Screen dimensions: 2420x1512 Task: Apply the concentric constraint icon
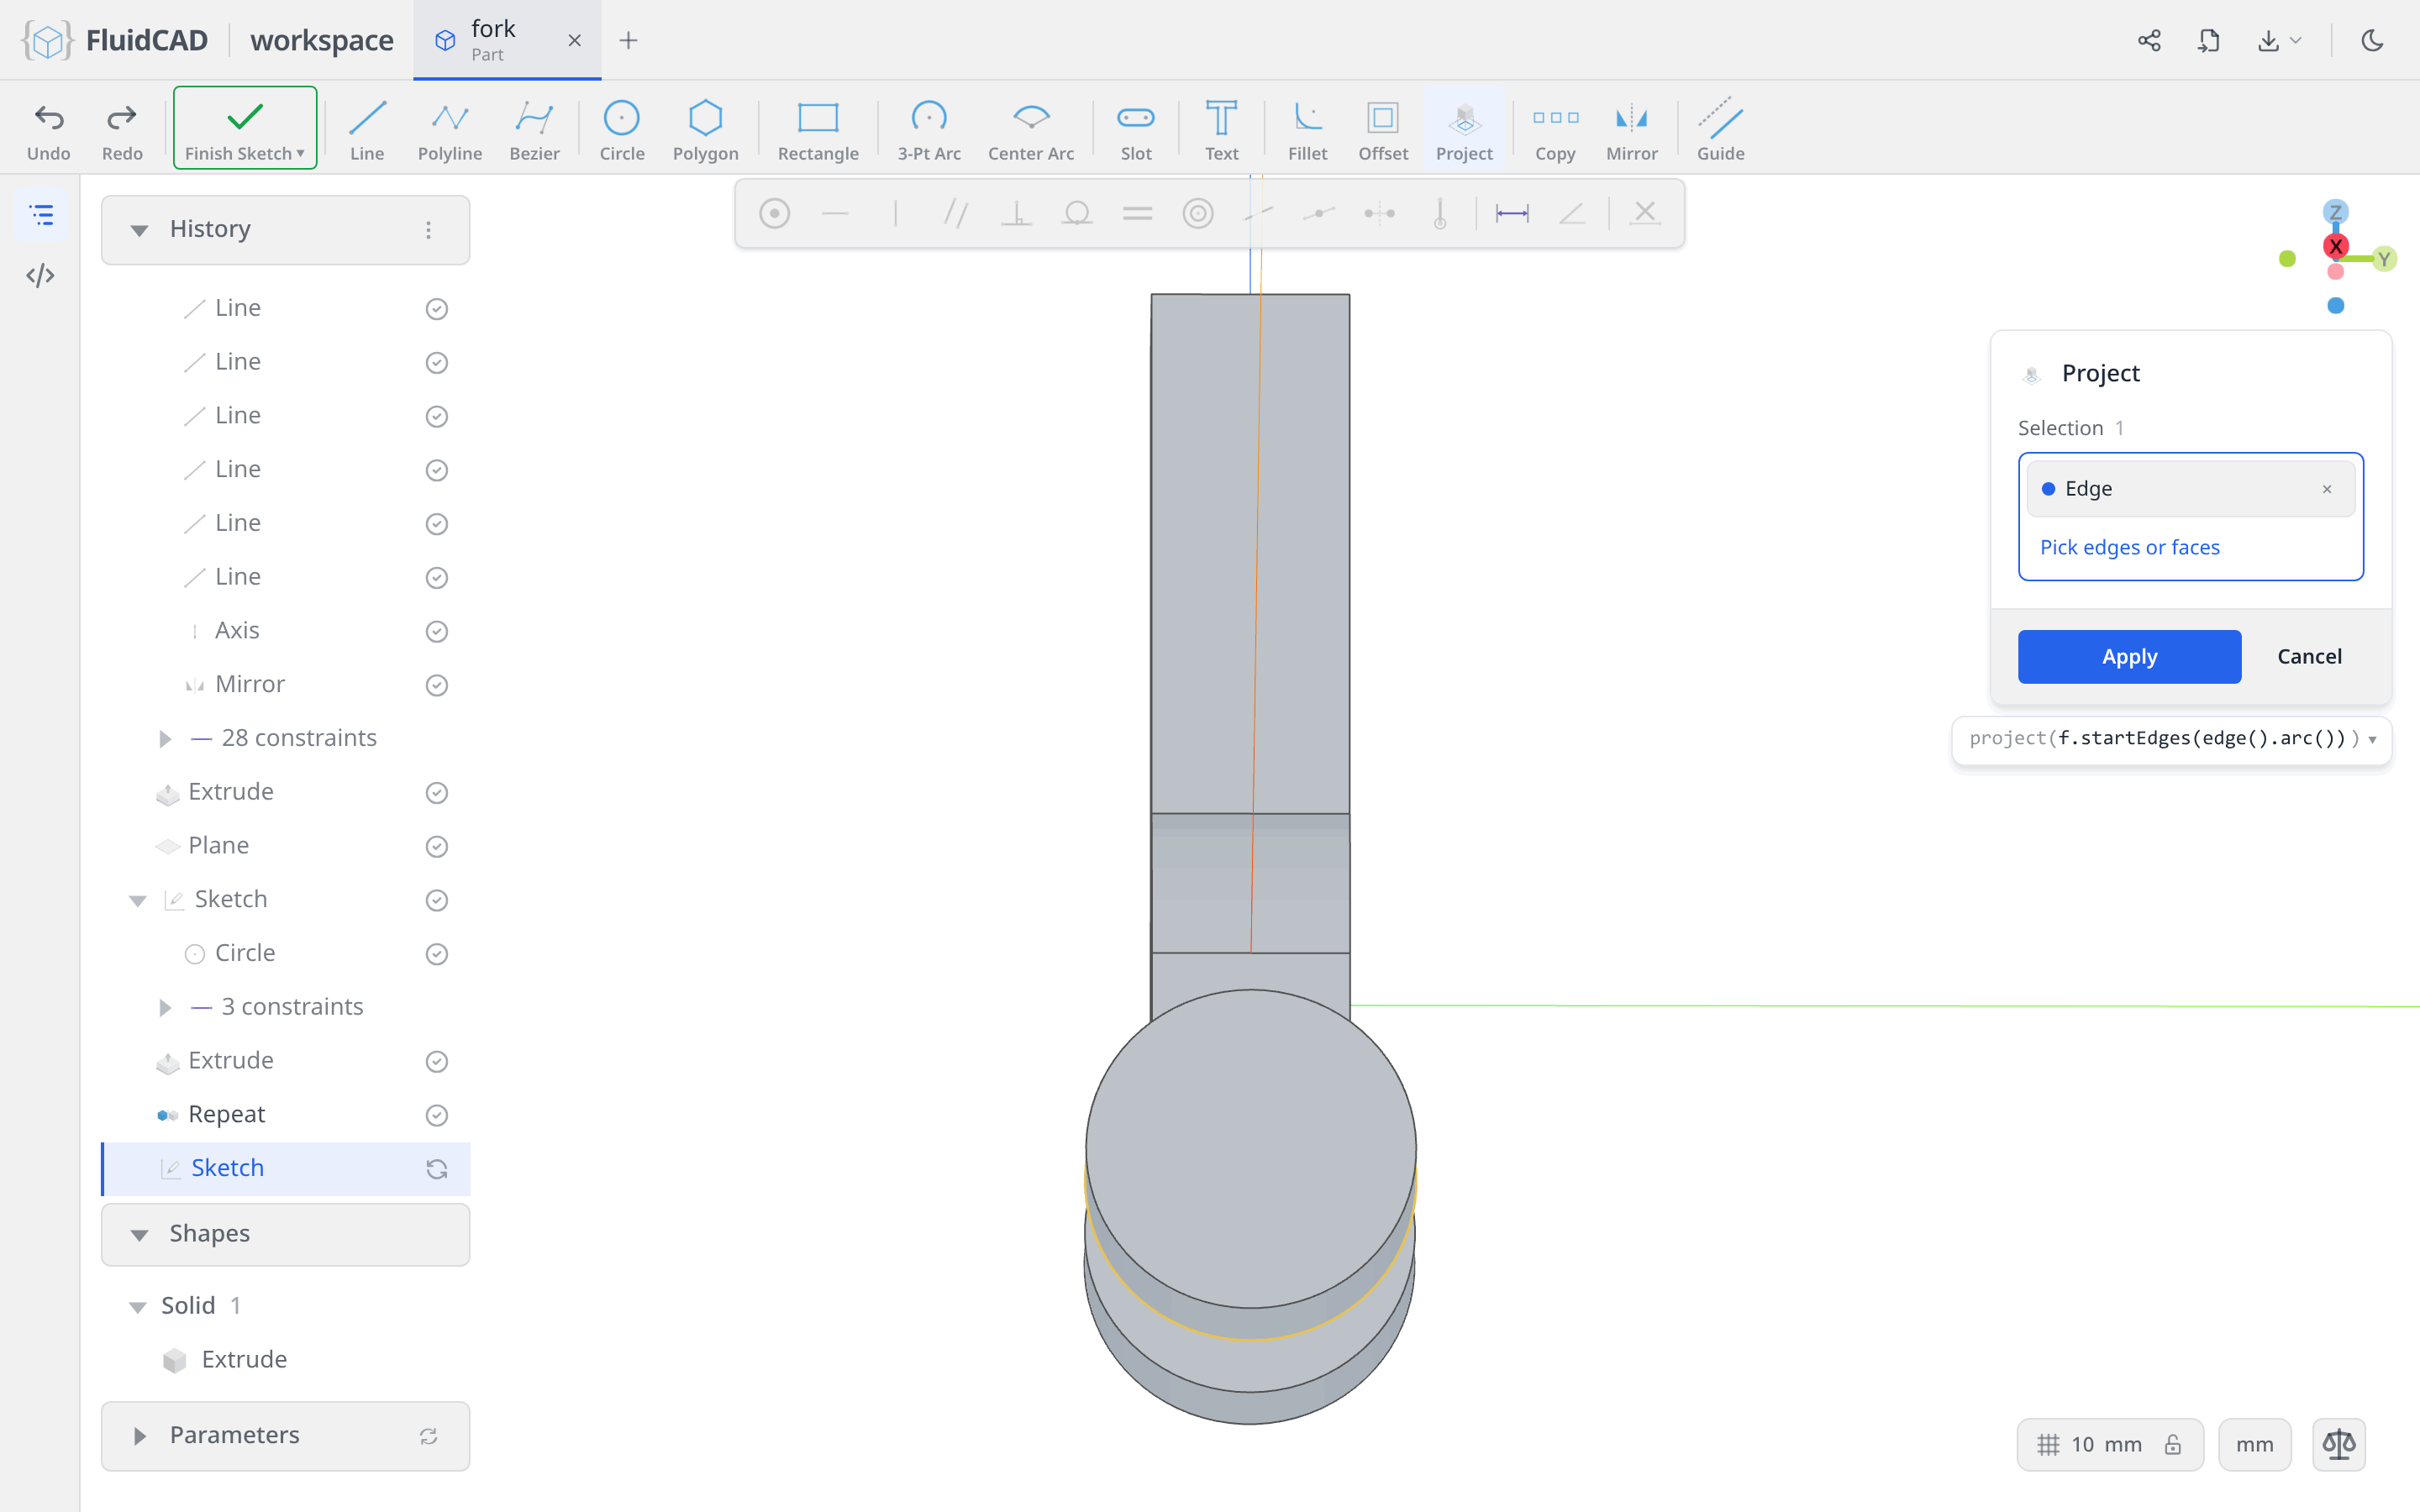1198,213
